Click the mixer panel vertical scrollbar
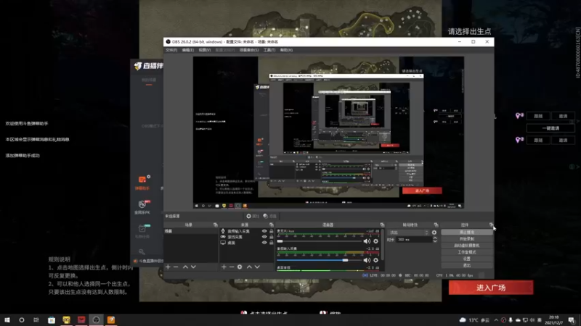 point(383,244)
